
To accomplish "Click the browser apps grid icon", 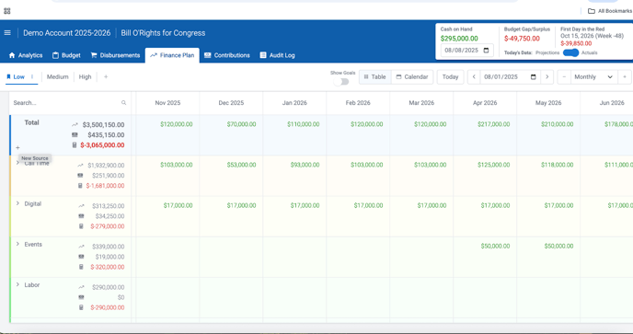I will coord(6,11).
